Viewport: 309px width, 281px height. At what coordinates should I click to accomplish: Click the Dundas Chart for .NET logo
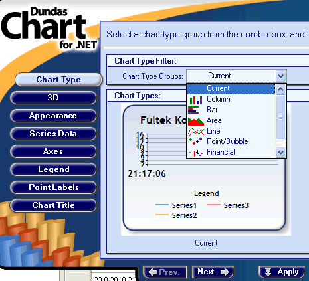point(49,28)
